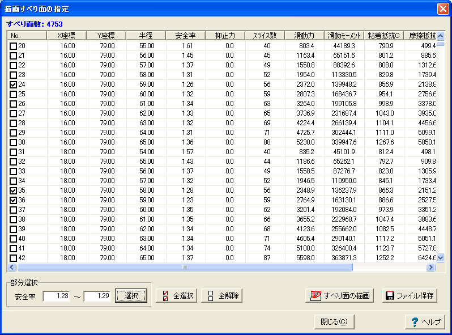Viewport: 452px width, 335px height.
Task: Focus the maximum safety factor field 1.29
Action: tap(97, 296)
